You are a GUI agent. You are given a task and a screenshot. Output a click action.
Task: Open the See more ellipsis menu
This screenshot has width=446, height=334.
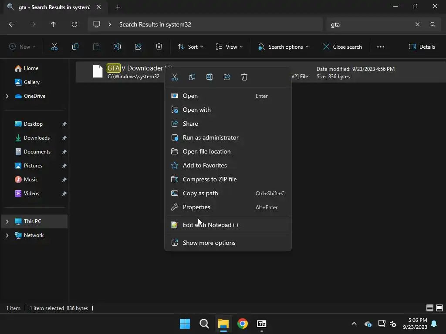click(x=381, y=47)
